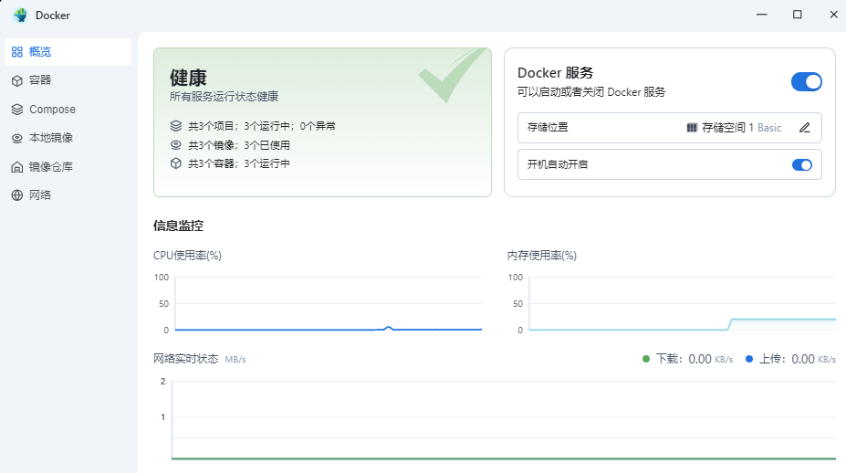Image resolution: width=846 pixels, height=473 pixels.
Task: Click the Compose layers icon in sidebar
Action: pyautogui.click(x=17, y=110)
